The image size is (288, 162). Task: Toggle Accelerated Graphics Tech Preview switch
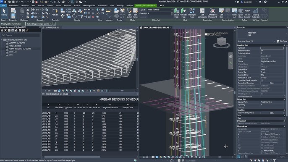click(207, 34)
